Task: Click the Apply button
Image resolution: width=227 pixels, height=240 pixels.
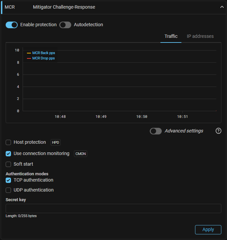Action: [208, 229]
